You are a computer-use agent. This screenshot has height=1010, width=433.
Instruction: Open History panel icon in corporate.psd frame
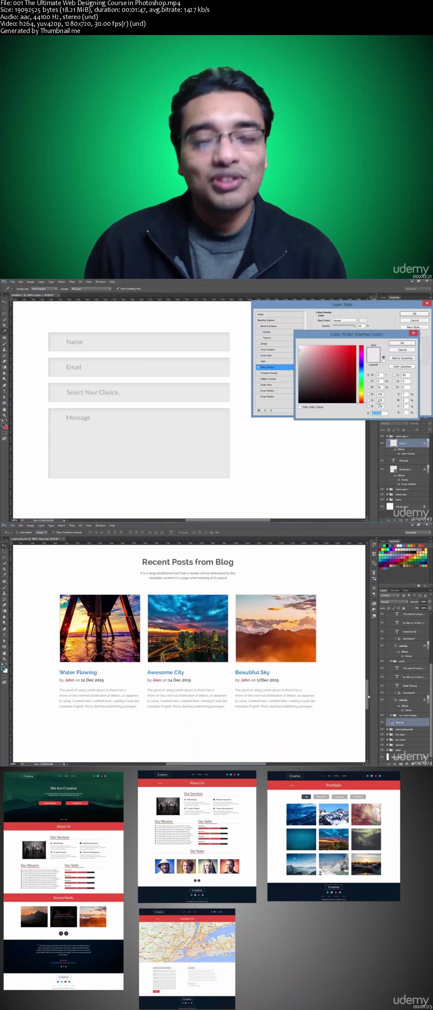click(374, 544)
